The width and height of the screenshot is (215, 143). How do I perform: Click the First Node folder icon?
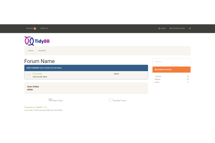click(x=29, y=75)
